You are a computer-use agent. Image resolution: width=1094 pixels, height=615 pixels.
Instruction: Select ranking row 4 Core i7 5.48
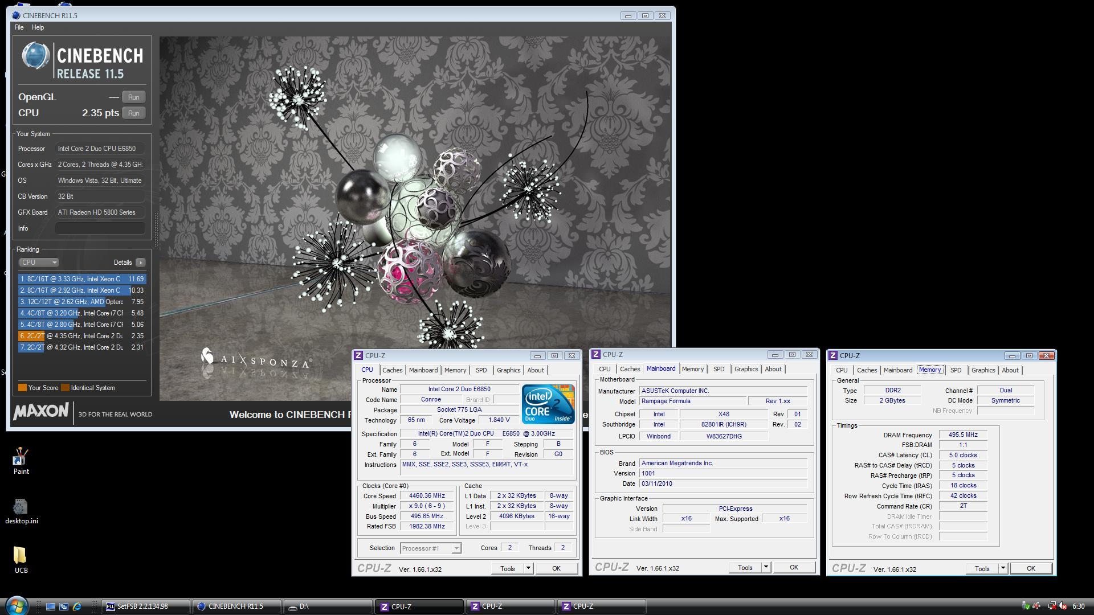click(x=82, y=313)
